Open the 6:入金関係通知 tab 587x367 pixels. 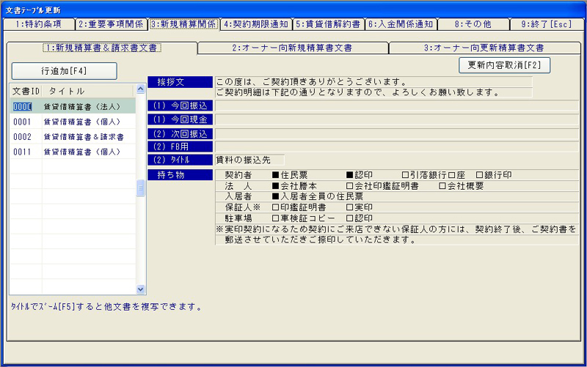[x=401, y=23]
